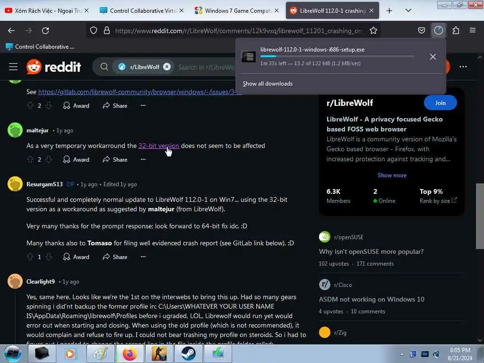Close the Windows 7 Game Compati tab

click(x=277, y=10)
